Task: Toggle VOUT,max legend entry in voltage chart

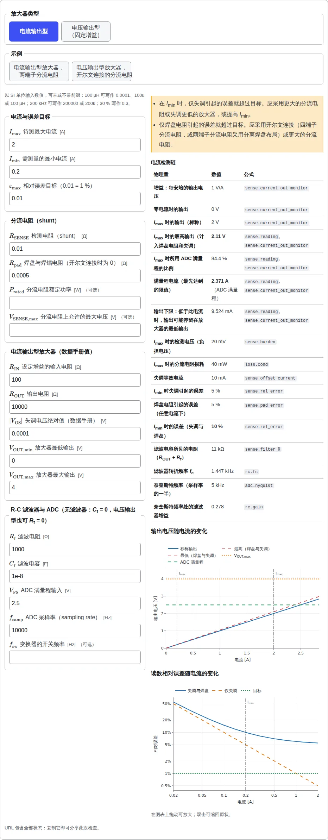Action: click(x=236, y=556)
